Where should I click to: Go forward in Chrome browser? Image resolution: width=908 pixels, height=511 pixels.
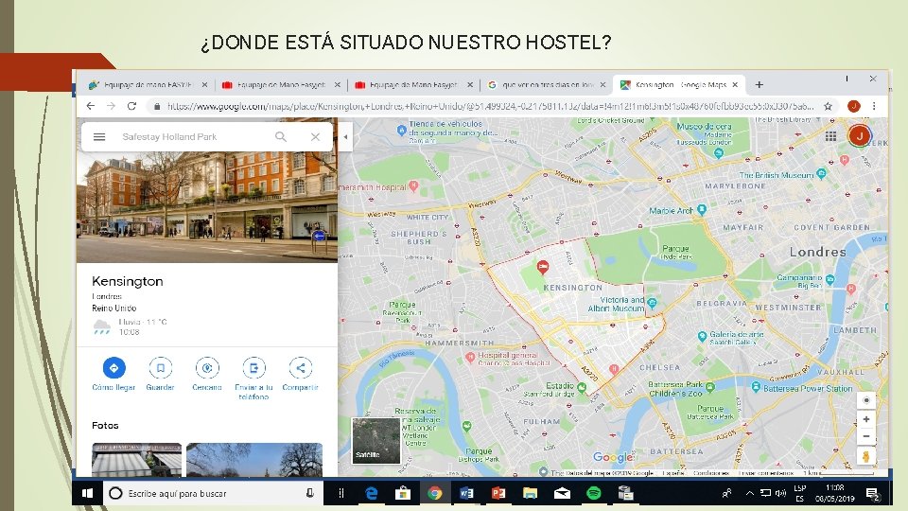point(112,106)
